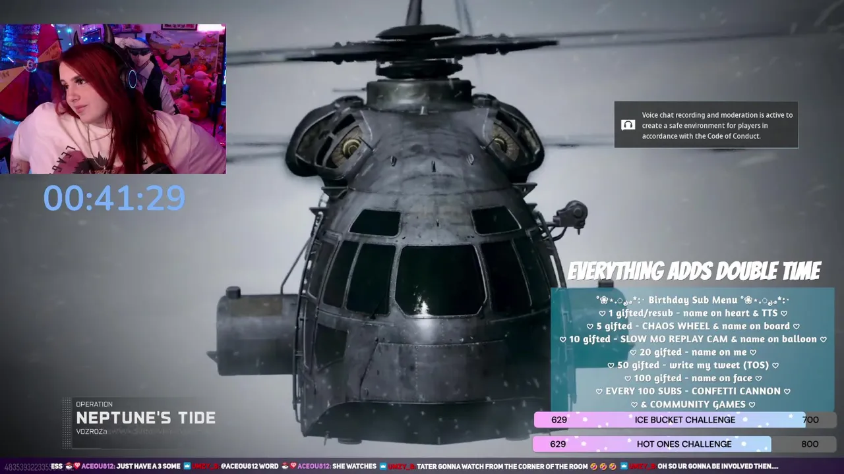Click the 'SHE WATCHES' ticker message
This screenshot has height=474, width=844.
point(354,466)
